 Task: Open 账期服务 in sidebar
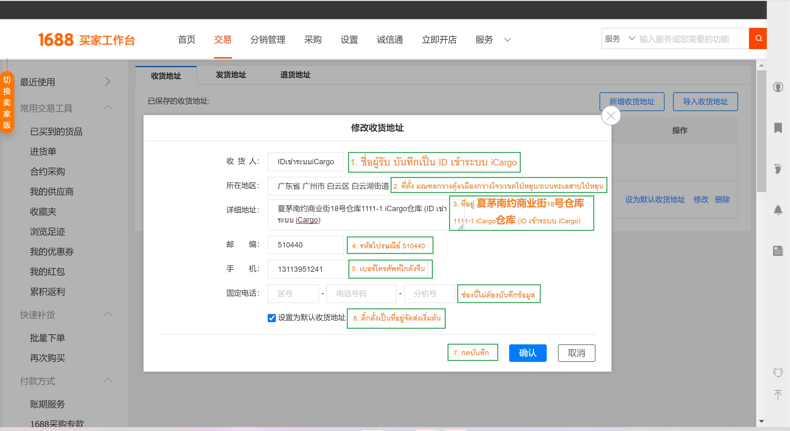47,404
